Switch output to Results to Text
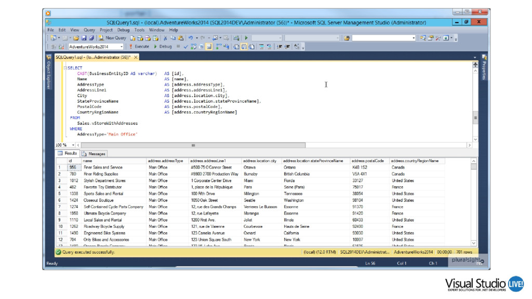The height and width of the screenshot is (299, 532). [x=236, y=47]
